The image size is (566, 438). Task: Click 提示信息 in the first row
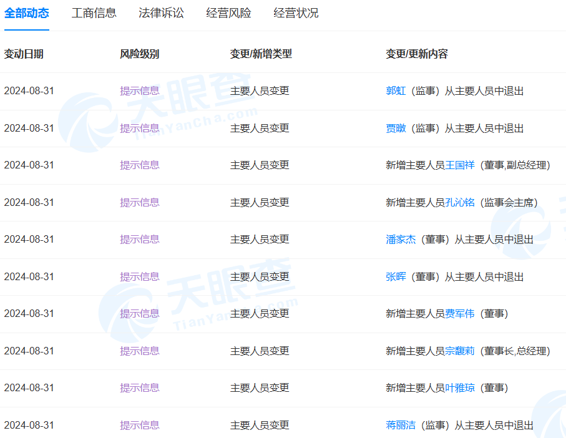tap(139, 91)
